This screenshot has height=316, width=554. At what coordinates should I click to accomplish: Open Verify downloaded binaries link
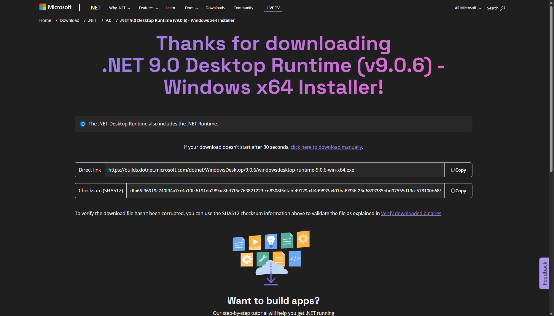[x=411, y=213]
